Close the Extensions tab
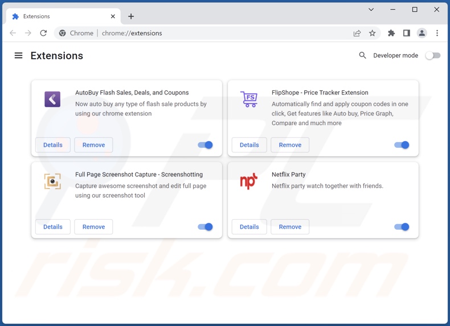Viewport: 450px width, 326px height. [113, 16]
